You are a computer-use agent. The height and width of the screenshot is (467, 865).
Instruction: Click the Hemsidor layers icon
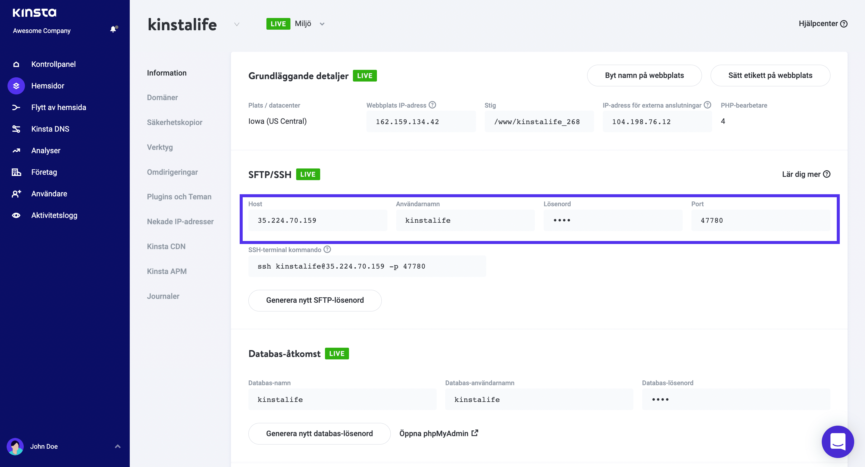click(16, 86)
